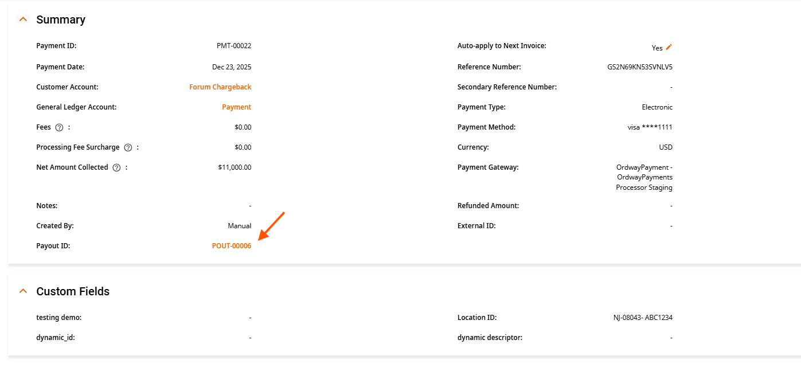Select reference number GS2N69KN53SVNLV5
Image resolution: width=801 pixels, height=371 pixels.
pyautogui.click(x=640, y=67)
